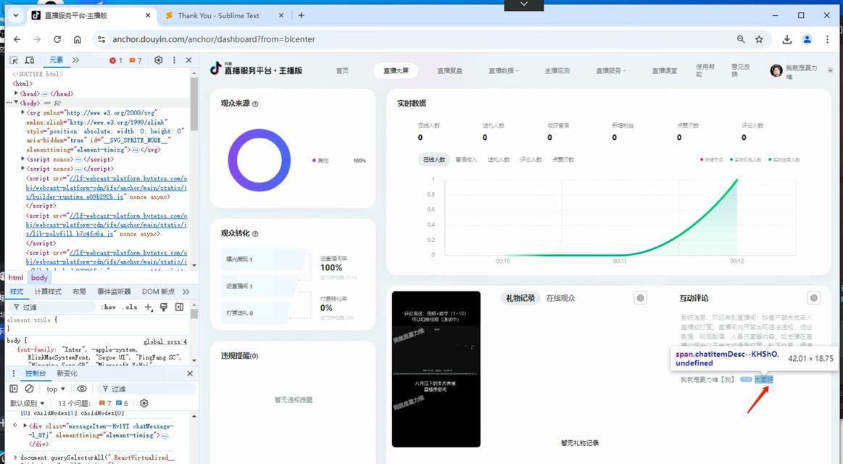Activate the DevTools inspect element picker
Image resolution: width=843 pixels, height=464 pixels.
(x=14, y=60)
